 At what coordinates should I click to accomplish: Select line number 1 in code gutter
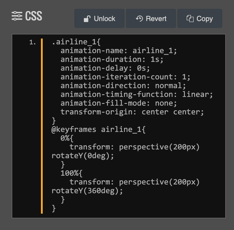32,43
